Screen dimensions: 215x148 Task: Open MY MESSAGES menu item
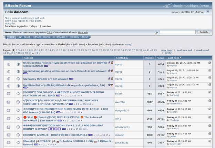[60, 37]
